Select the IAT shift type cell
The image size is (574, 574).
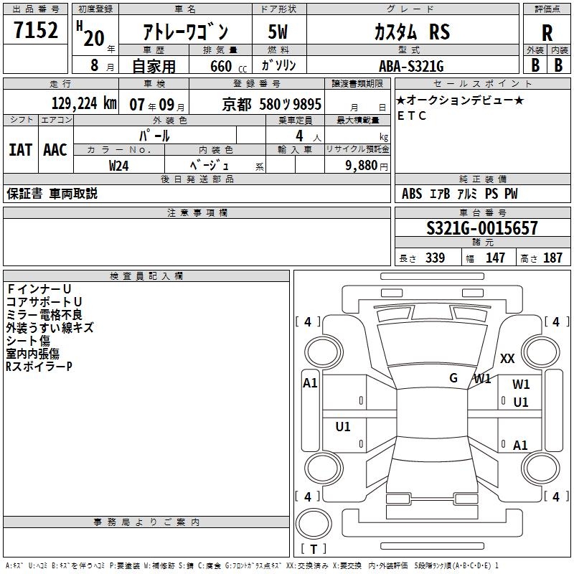19,150
